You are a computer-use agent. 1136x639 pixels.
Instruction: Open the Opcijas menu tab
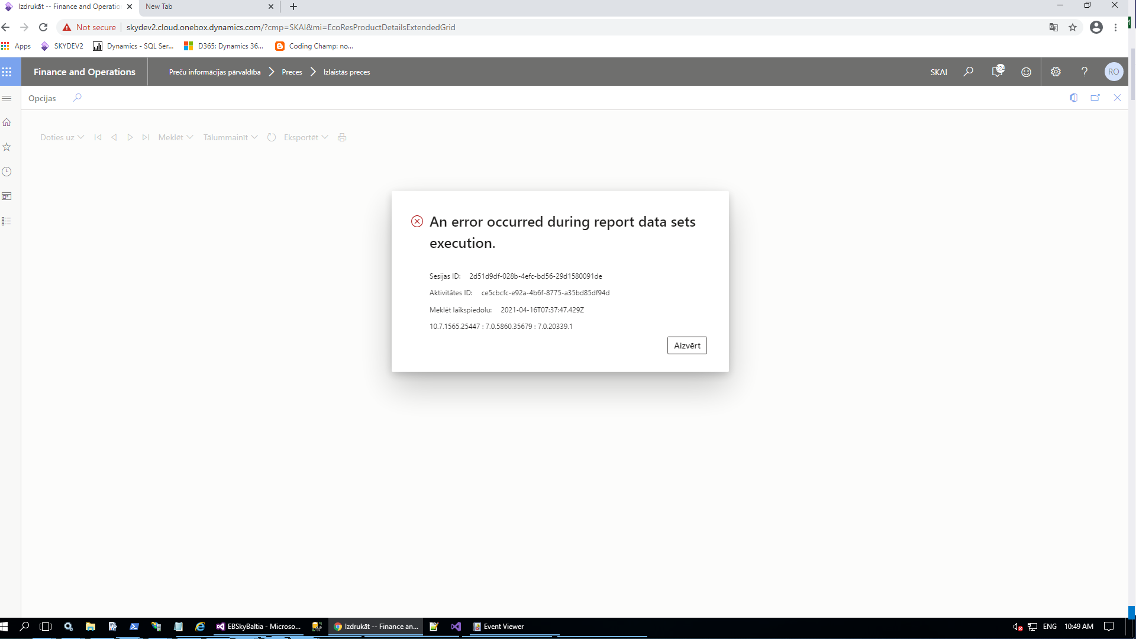coord(42,98)
